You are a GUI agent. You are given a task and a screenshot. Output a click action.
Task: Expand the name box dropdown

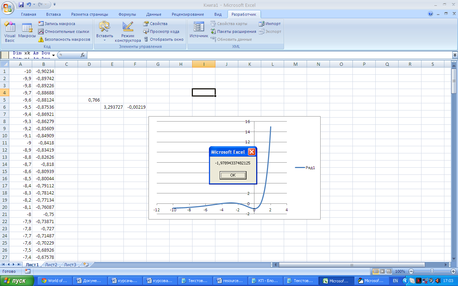[x=54, y=55]
